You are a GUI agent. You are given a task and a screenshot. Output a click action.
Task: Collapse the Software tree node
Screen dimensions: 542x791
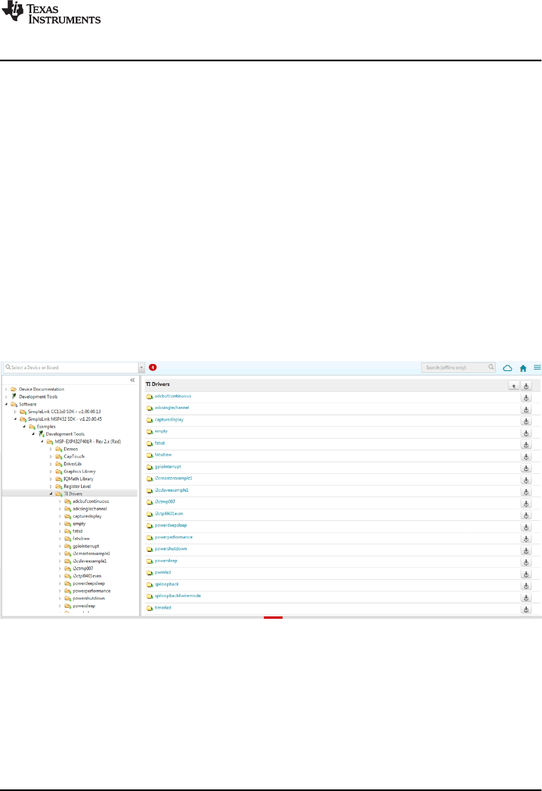tap(6, 404)
